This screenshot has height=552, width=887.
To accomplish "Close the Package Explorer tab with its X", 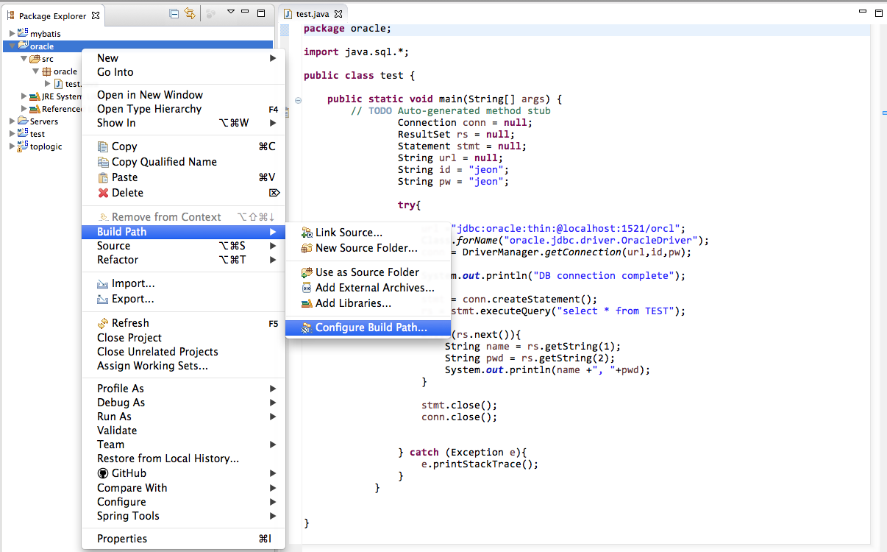I will (96, 15).
